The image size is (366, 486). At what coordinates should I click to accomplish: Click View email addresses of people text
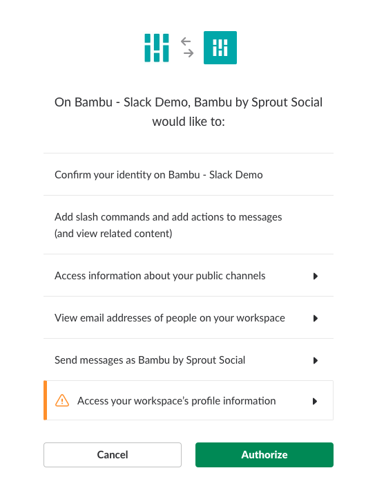coord(170,318)
